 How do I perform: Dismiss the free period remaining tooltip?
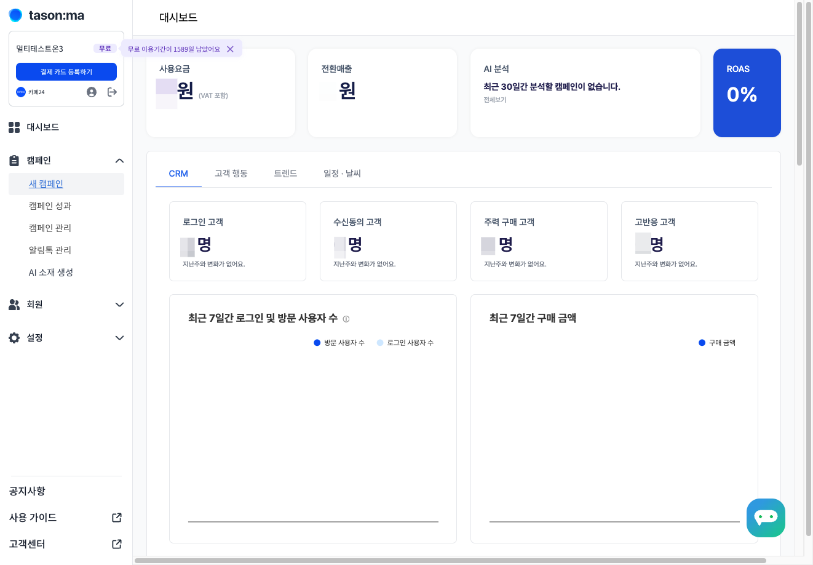pyautogui.click(x=230, y=49)
